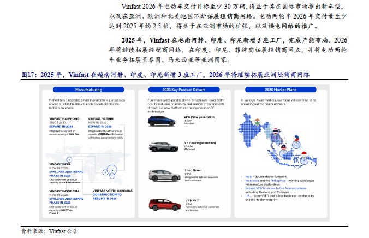Click the VINFAST INDIA heading
This screenshot has height=238, width=369.
point(60,164)
